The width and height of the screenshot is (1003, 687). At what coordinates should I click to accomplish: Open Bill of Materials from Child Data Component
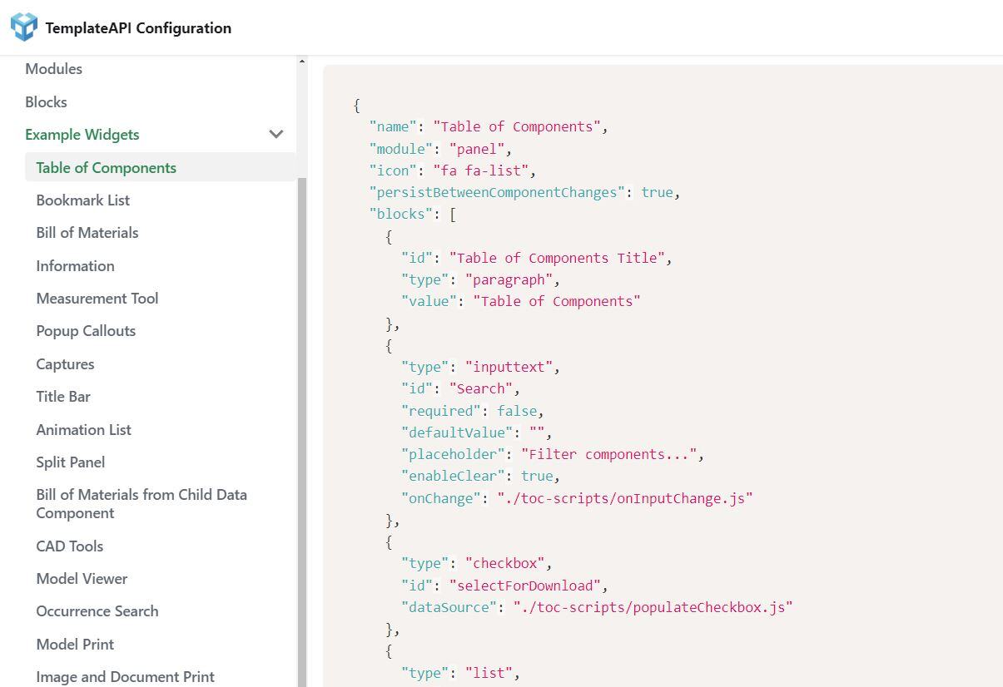(142, 504)
